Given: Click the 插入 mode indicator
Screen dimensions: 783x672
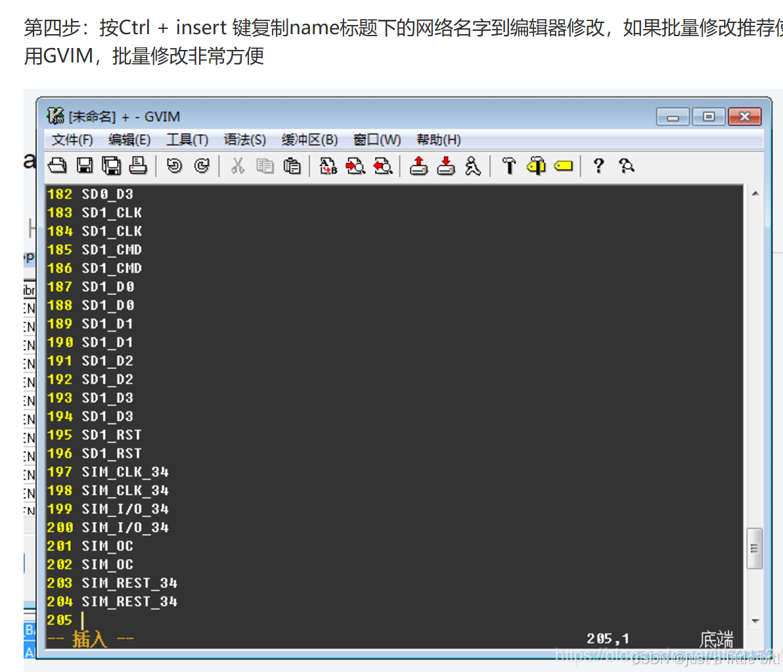Looking at the screenshot, I should coord(90,638).
